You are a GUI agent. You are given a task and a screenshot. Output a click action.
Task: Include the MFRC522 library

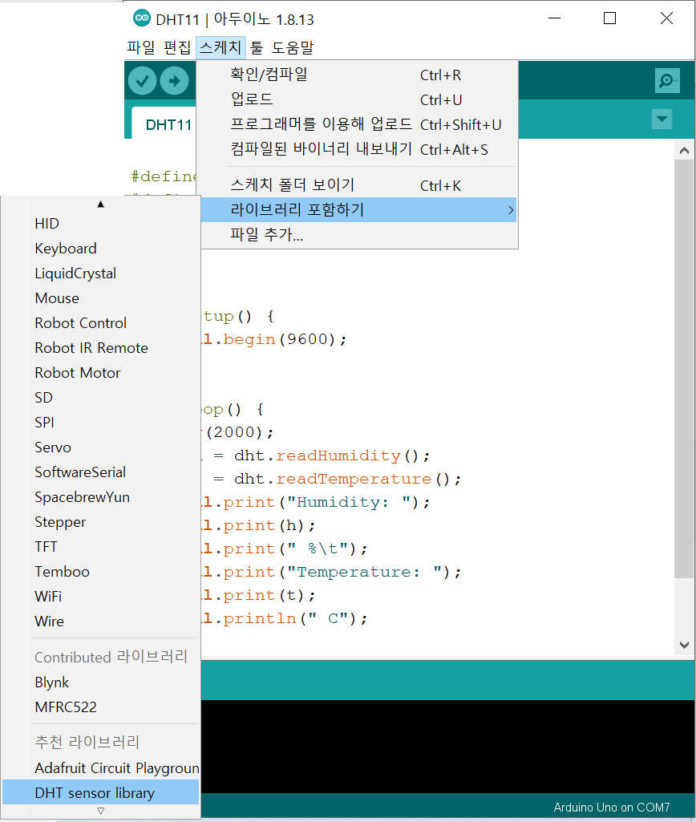click(100, 707)
